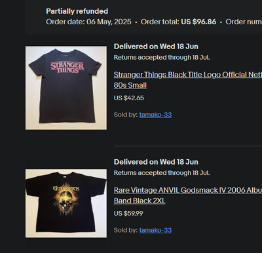Image resolution: width=262 pixels, height=253 pixels.
Task: Visit seller tamako-33 under Godsmack item
Action: tap(155, 230)
